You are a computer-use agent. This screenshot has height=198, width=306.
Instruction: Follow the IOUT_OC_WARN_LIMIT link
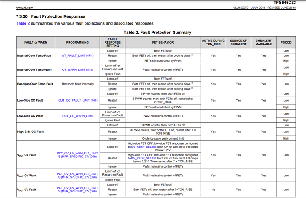coord(77,116)
